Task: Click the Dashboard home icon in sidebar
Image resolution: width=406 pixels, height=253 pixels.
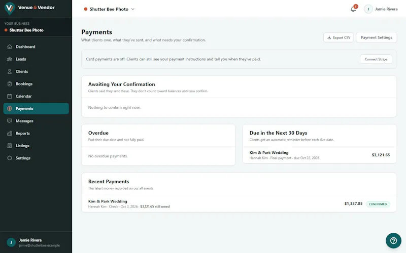Action: (10, 47)
